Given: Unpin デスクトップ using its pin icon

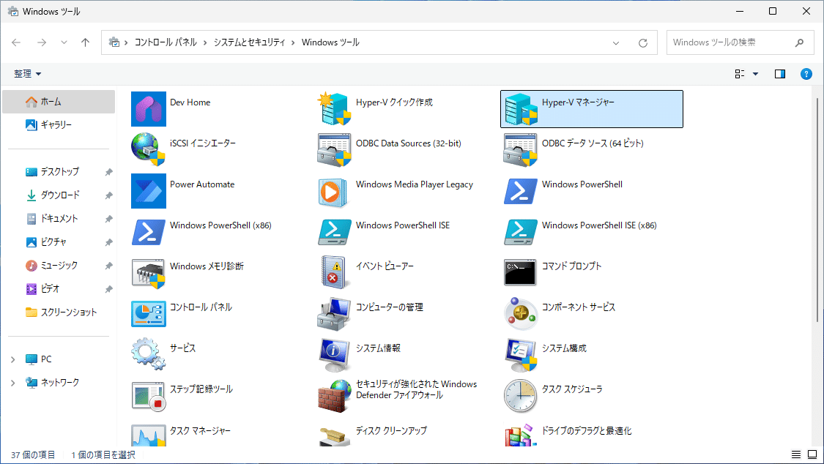Looking at the screenshot, I should (108, 172).
